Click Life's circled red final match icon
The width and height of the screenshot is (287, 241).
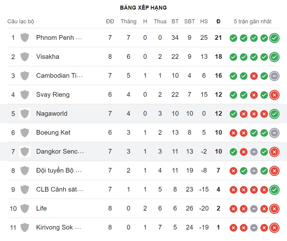tap(274, 208)
